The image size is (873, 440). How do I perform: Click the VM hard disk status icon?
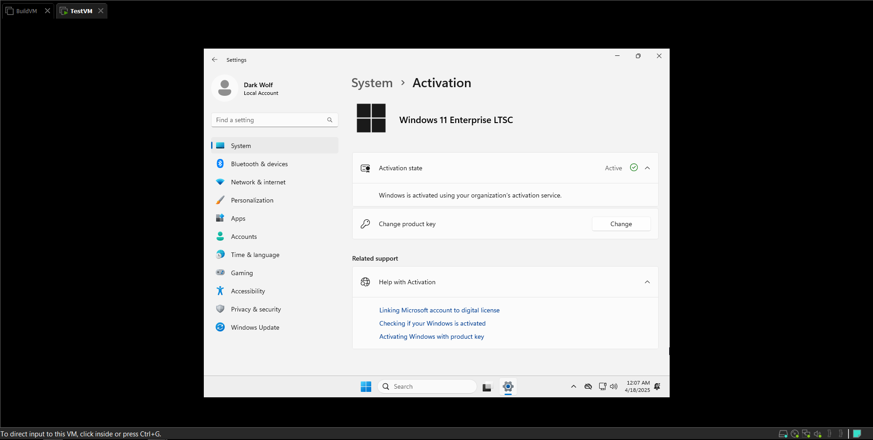pyautogui.click(x=783, y=434)
